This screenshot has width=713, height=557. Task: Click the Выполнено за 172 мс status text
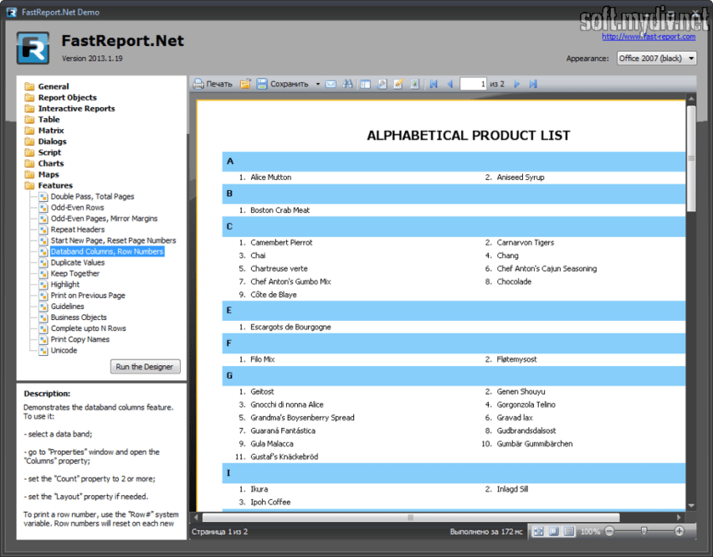pyautogui.click(x=486, y=532)
